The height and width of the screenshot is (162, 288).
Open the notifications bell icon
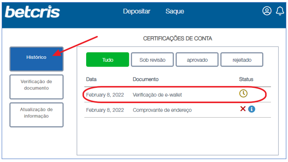point(280,11)
